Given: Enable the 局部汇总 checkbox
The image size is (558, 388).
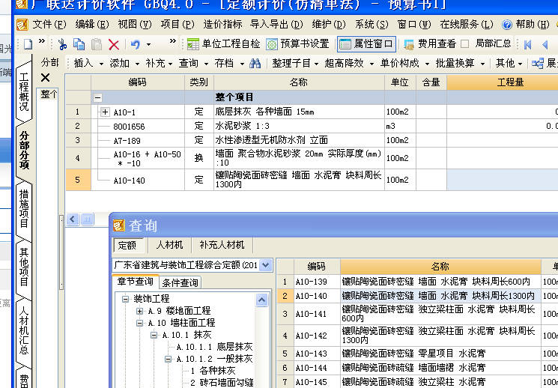Looking at the screenshot, I should coord(464,43).
